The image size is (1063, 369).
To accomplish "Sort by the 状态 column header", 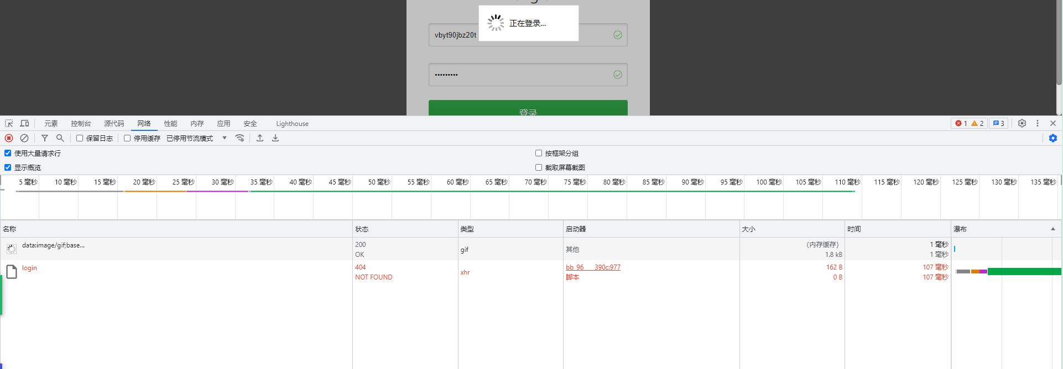I will point(405,229).
